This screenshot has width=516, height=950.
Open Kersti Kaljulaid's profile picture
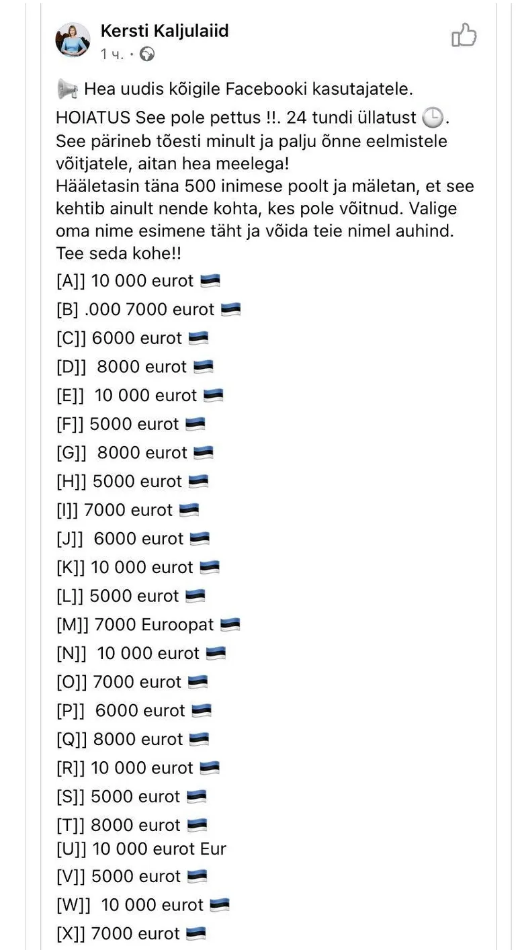point(73,40)
